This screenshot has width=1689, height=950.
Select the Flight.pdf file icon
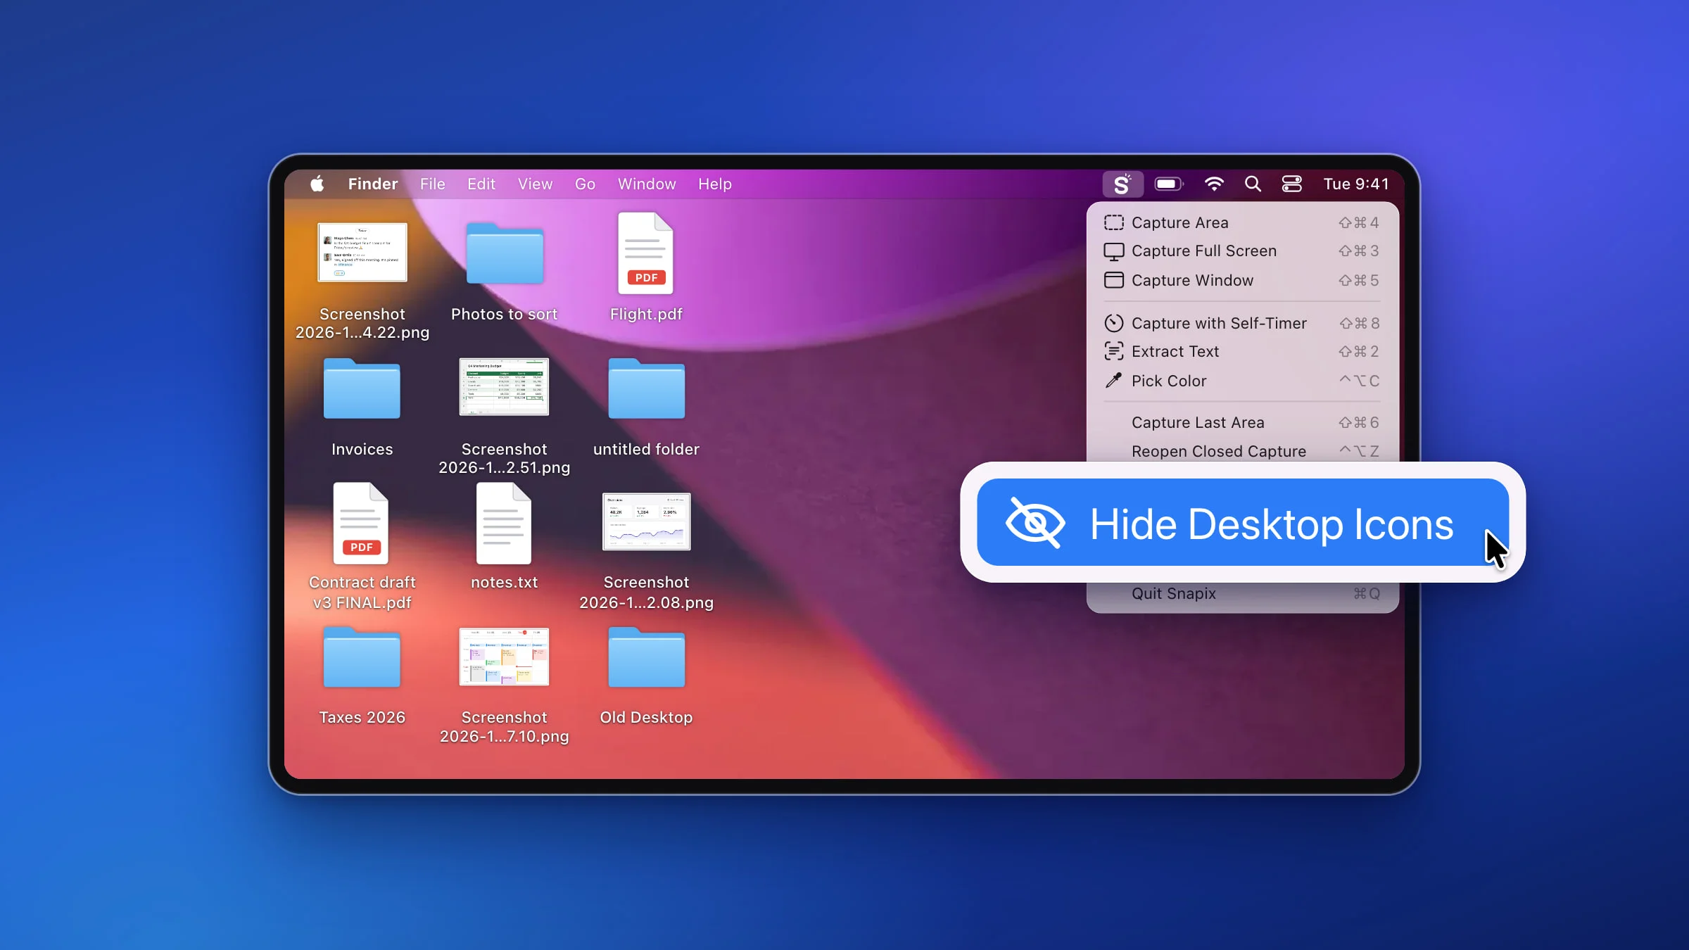[646, 253]
